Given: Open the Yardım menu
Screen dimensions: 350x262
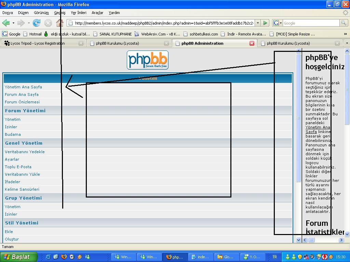Looking at the screenshot, I should pyautogui.click(x=114, y=13).
